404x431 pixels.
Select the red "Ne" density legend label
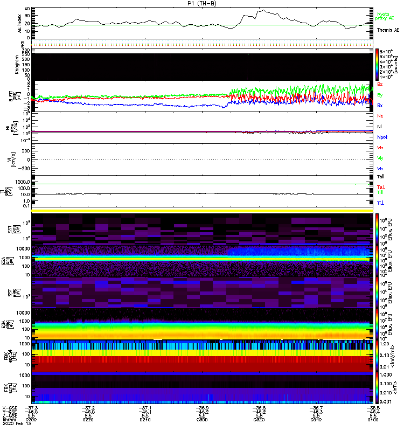click(x=380, y=116)
